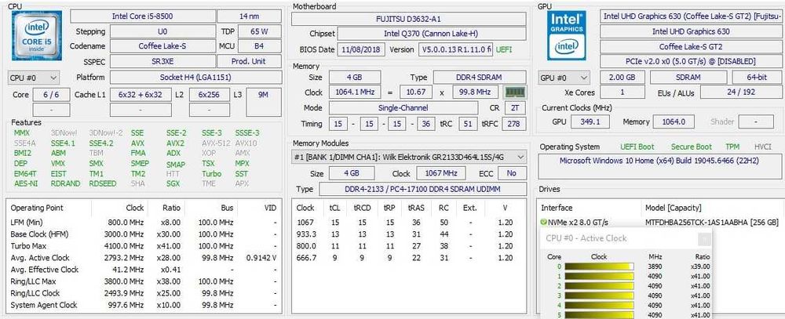This screenshot has width=785, height=319.
Task: Click the green memory module icon
Action: coord(514,92)
